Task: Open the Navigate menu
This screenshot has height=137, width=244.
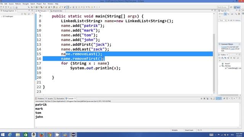Action: point(26,4)
